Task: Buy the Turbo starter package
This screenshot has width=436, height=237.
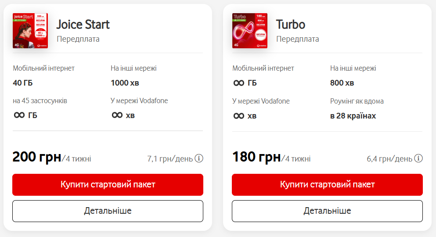Action: tap(327, 185)
